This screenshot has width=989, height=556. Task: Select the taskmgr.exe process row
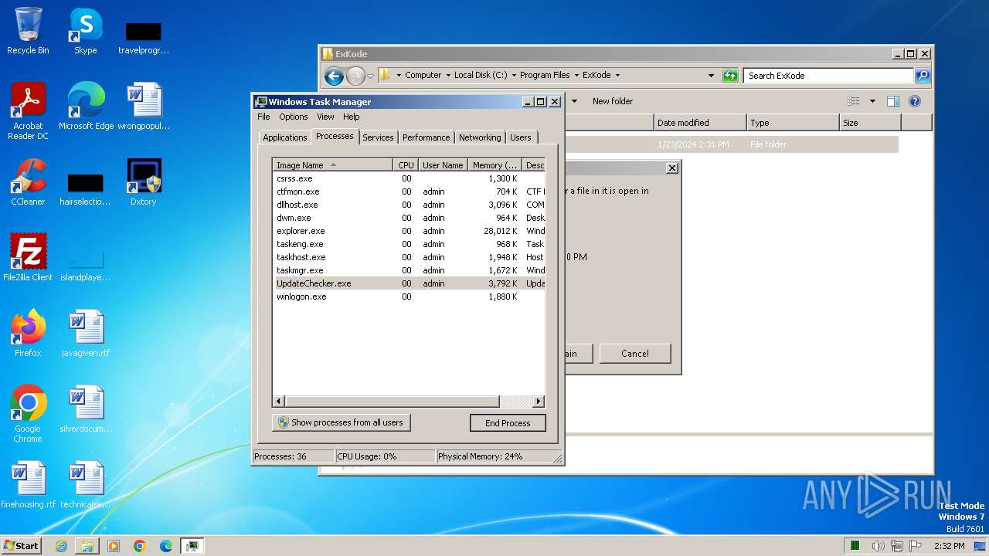409,270
